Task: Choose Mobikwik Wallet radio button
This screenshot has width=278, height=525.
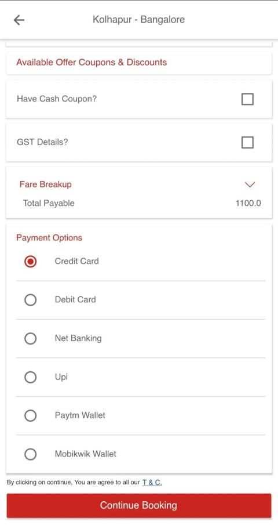Action: tap(30, 454)
